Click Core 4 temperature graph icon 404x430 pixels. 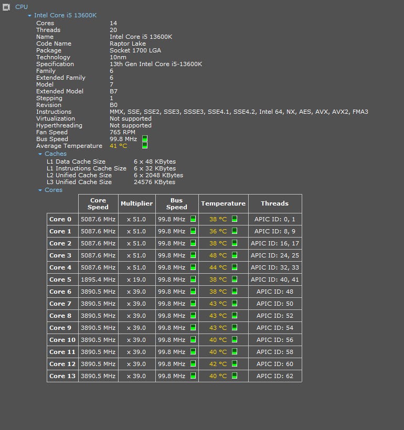235,267
